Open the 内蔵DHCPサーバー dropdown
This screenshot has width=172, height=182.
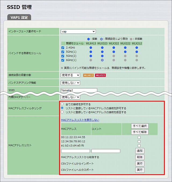[x=70, y=97]
